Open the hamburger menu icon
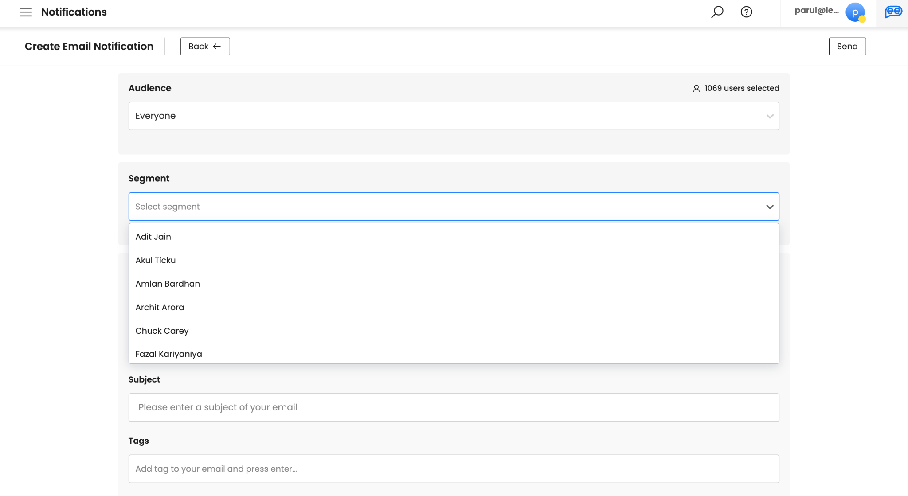 point(26,12)
